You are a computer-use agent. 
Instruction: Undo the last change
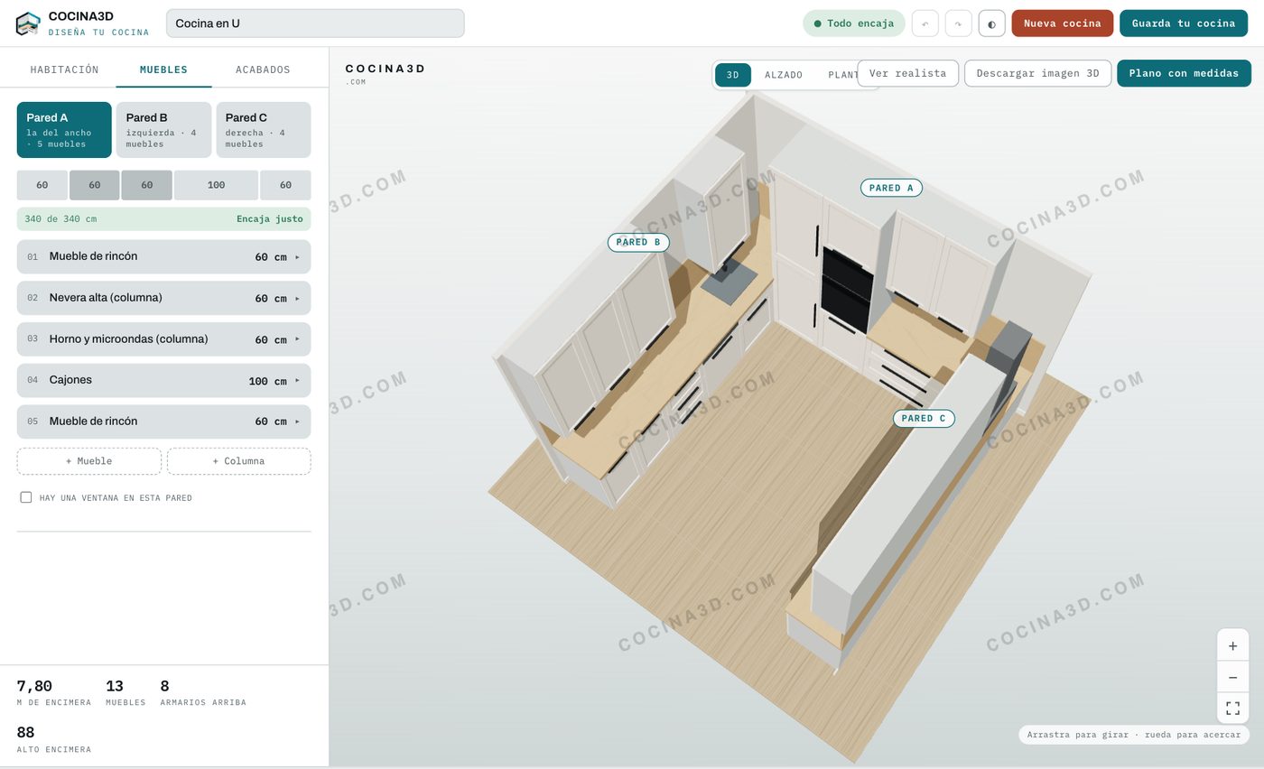point(925,23)
